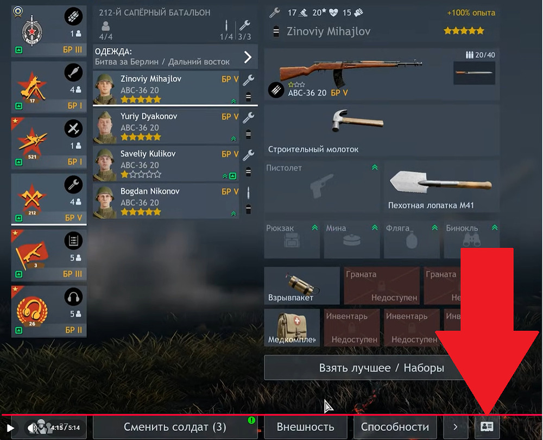The height and width of the screenshot is (440, 543).
Task: Click the construction hammer item slot
Action: click(x=382, y=130)
